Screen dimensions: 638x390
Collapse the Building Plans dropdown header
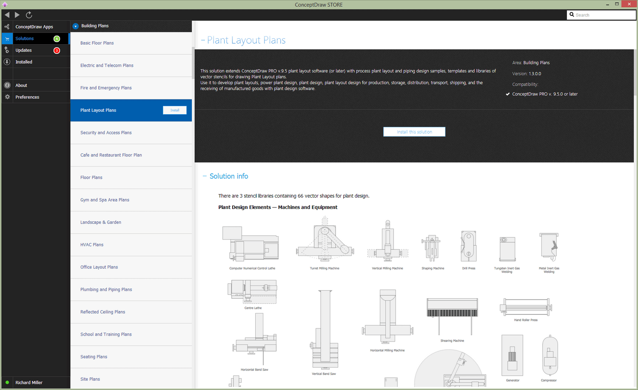click(x=75, y=26)
